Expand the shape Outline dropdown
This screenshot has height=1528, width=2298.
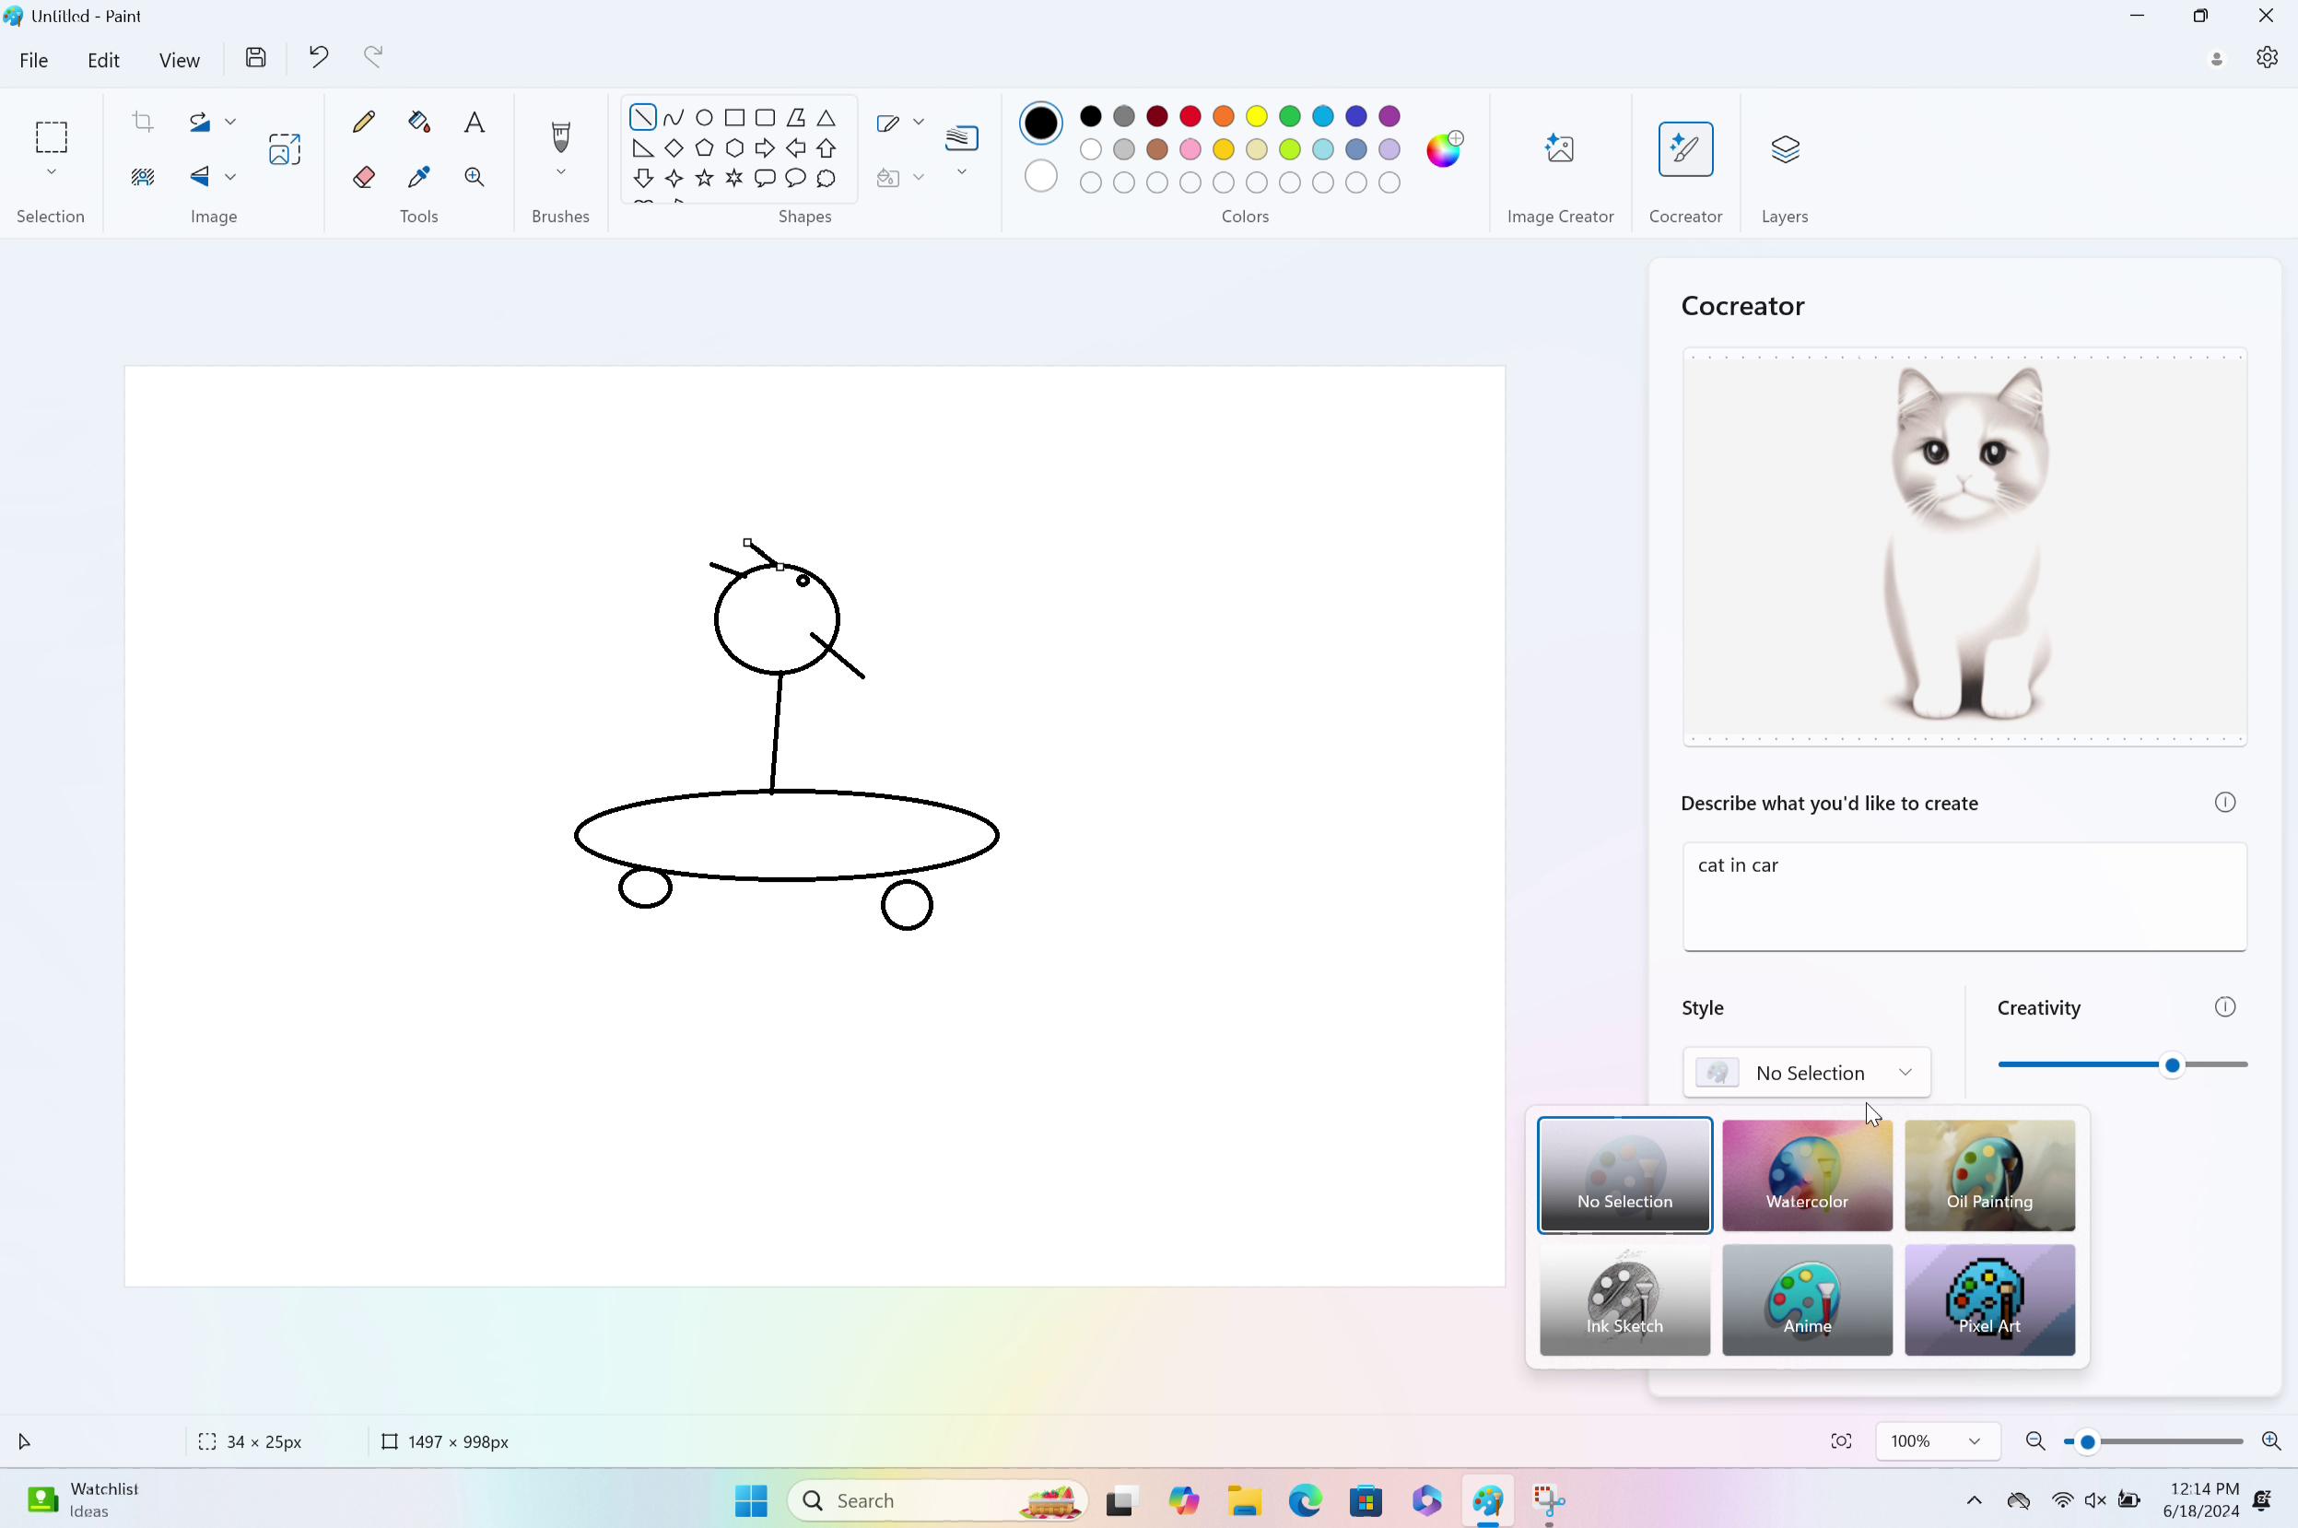(918, 122)
